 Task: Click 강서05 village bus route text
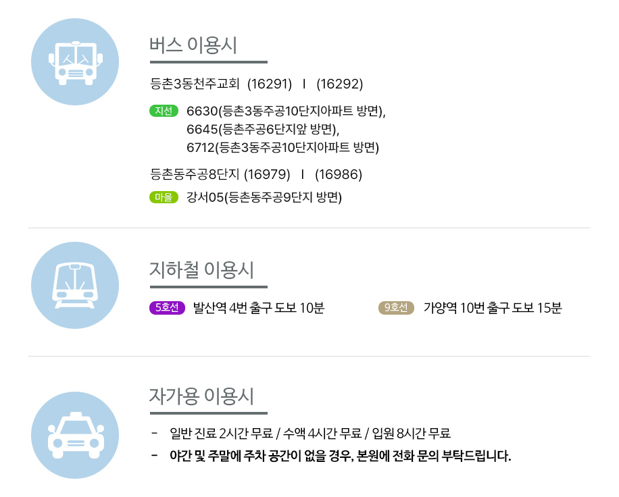(x=264, y=197)
